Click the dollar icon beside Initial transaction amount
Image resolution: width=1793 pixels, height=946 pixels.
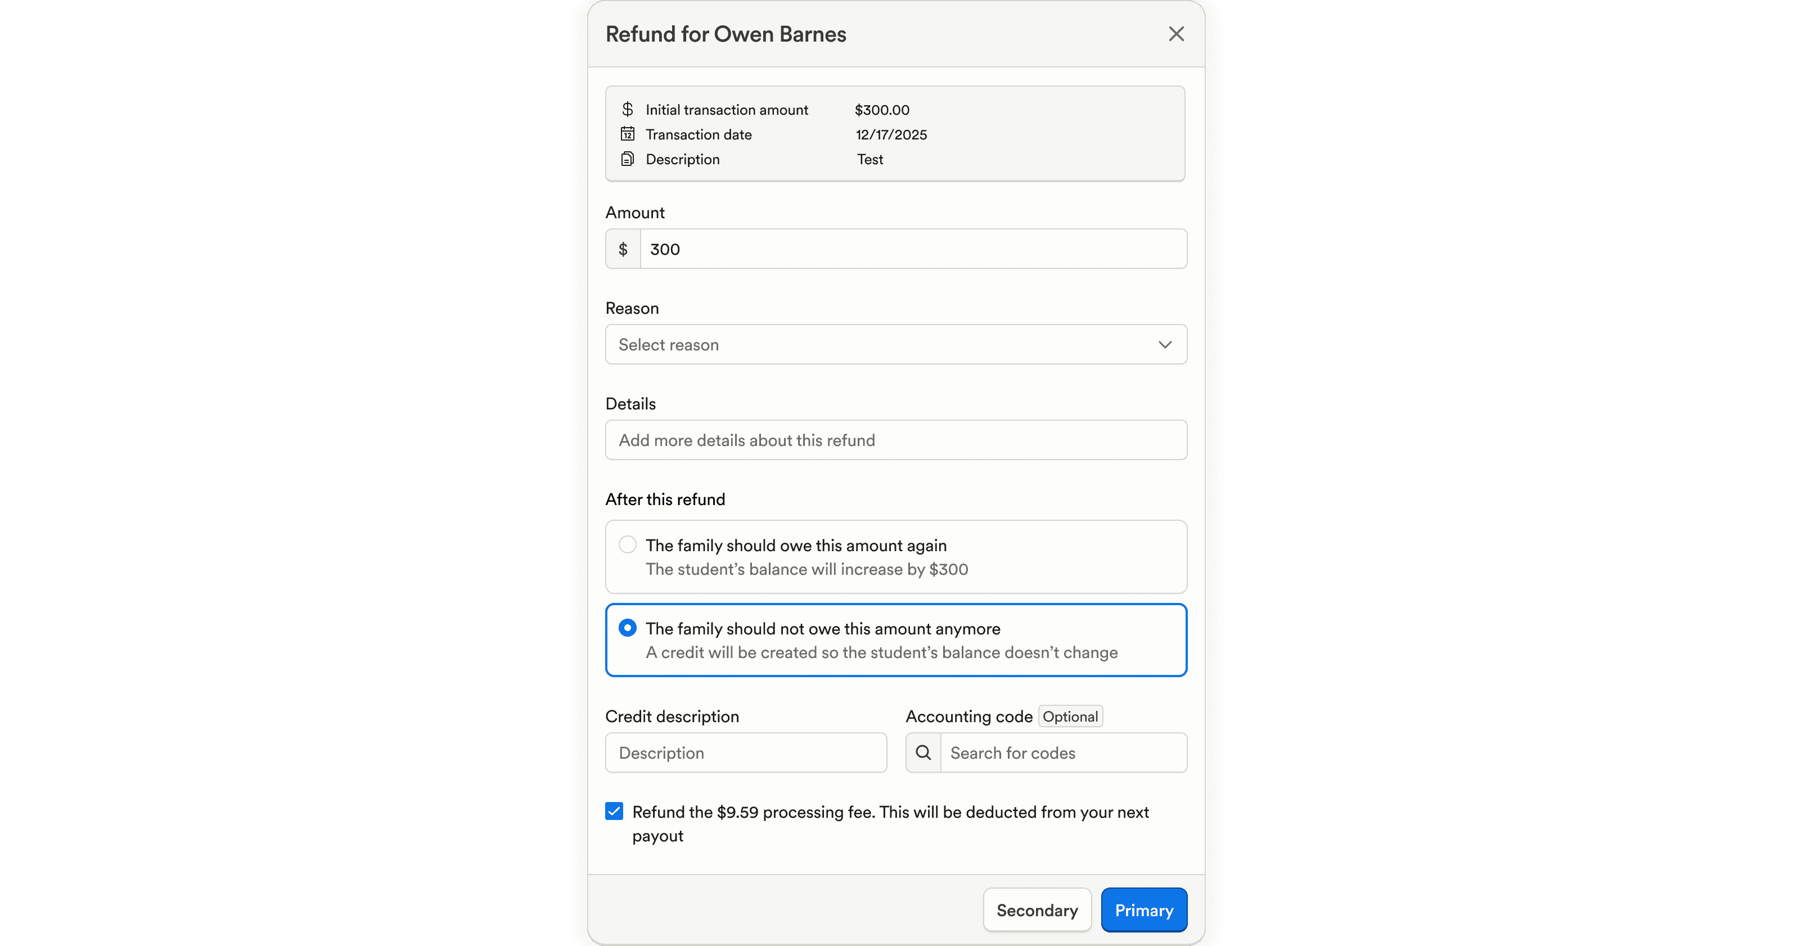click(x=627, y=109)
